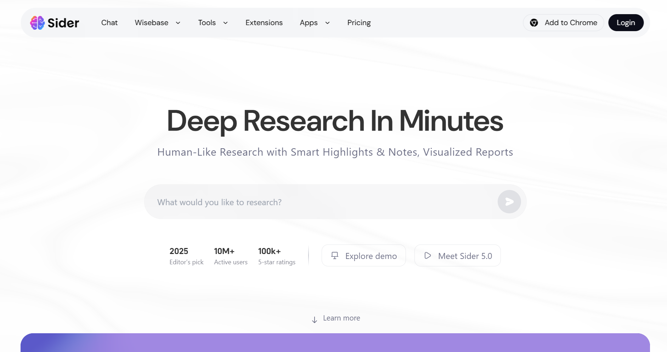Click the '100k+' stat value
The height and width of the screenshot is (352, 667).
coord(270,251)
